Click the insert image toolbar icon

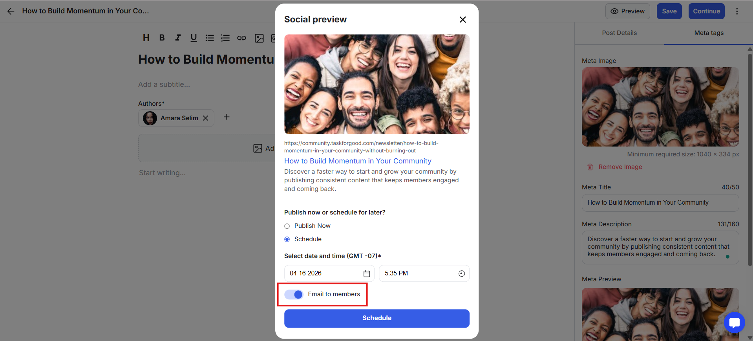pyautogui.click(x=259, y=38)
